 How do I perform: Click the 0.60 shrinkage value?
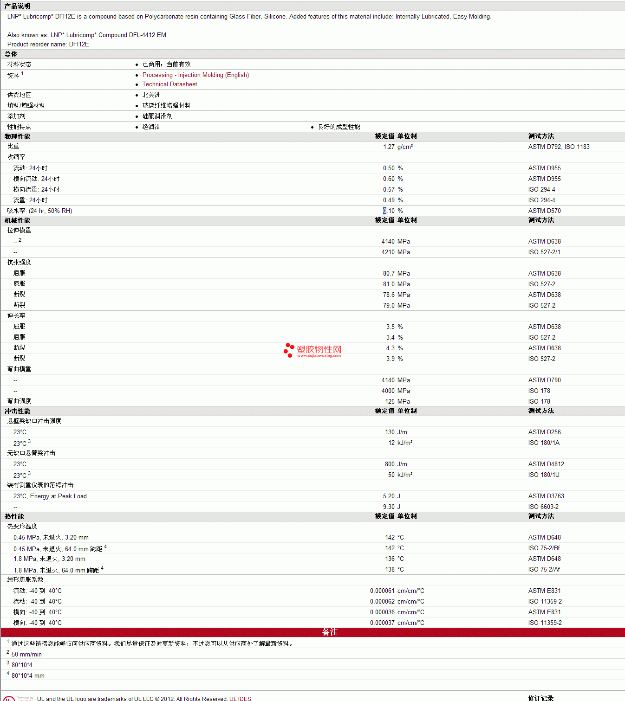pos(389,179)
